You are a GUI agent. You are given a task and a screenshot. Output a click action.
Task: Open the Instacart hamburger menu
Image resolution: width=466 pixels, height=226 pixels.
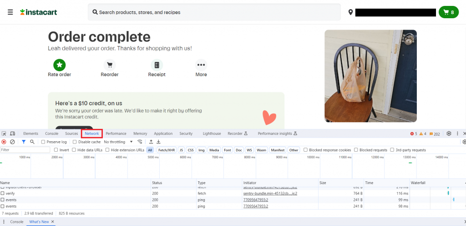coord(10,12)
